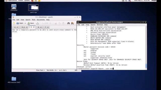Open the gedit Help menu
Screen dimensions: 161x90
coord(48,20)
